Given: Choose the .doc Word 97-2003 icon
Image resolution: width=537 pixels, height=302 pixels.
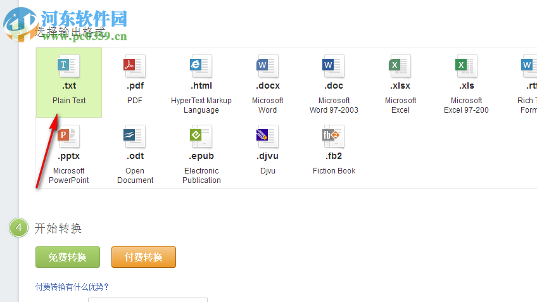Looking at the screenshot, I should pyautogui.click(x=334, y=66).
